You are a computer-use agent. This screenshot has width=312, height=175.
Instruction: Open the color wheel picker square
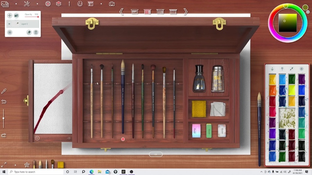point(287,23)
